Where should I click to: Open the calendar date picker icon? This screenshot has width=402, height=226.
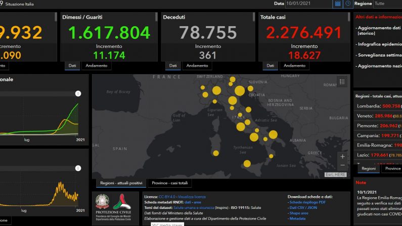338,4
